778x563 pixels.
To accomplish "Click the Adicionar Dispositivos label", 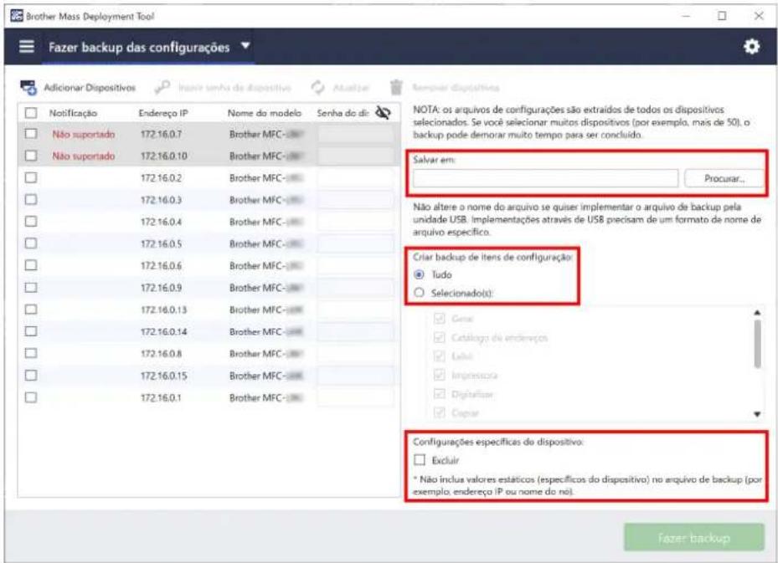I will tap(90, 88).
